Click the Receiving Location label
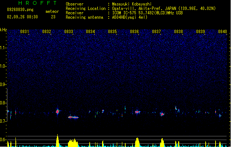 [86, 8]
